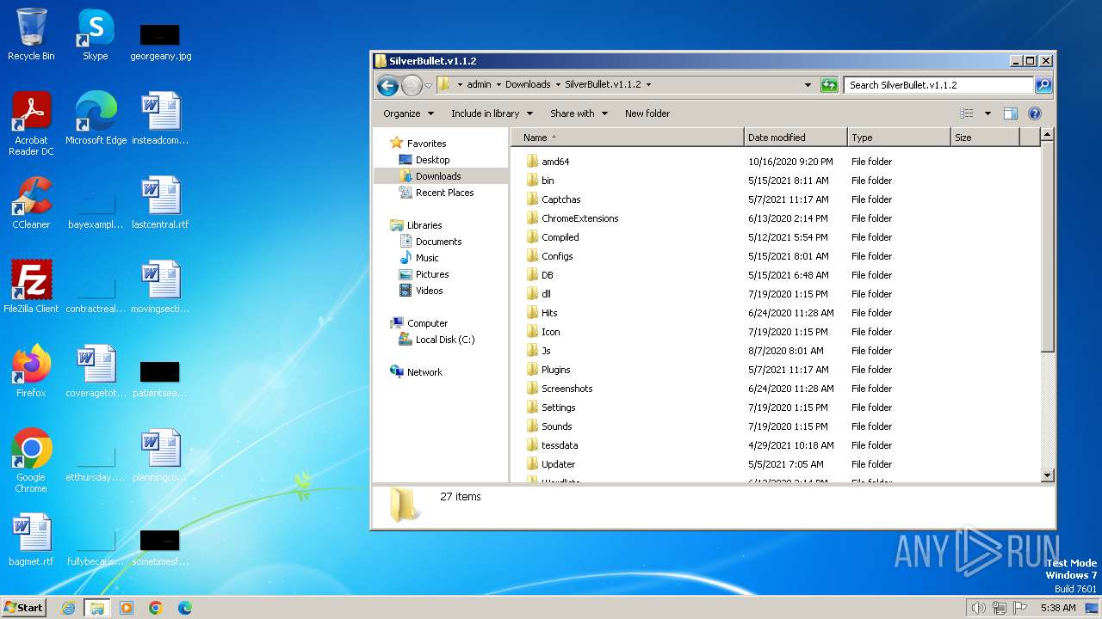Image resolution: width=1102 pixels, height=619 pixels.
Task: Select Music library in navigation pane
Action: click(427, 258)
